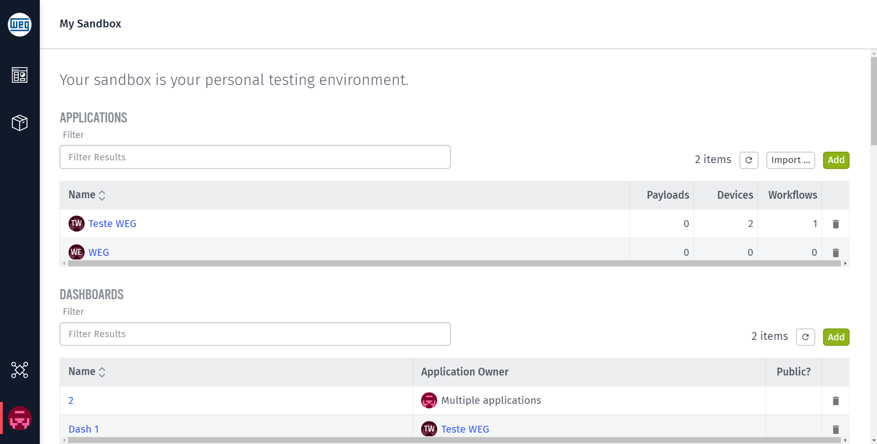The height and width of the screenshot is (444, 877).
Task: Sort dashboards by Name
Action: click(x=87, y=372)
